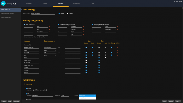Toggle the Clips renaming checkbox
Image resolution: width=183 pixels, height=103 pixels.
(24, 25)
